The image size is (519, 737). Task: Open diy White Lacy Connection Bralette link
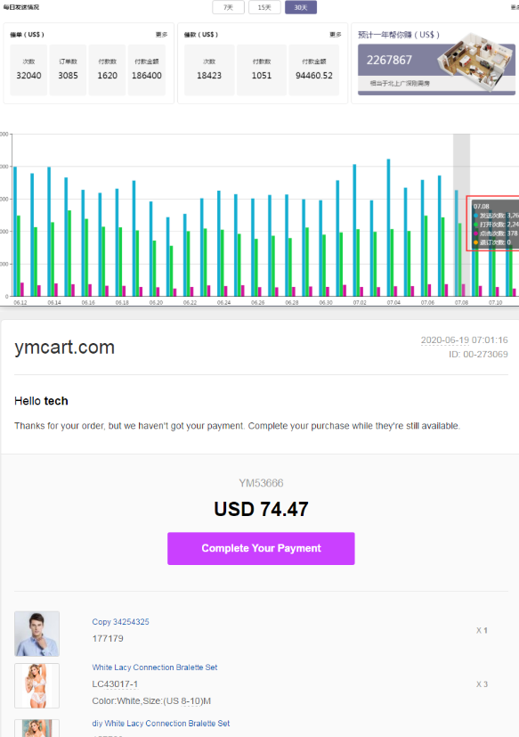[x=161, y=724]
